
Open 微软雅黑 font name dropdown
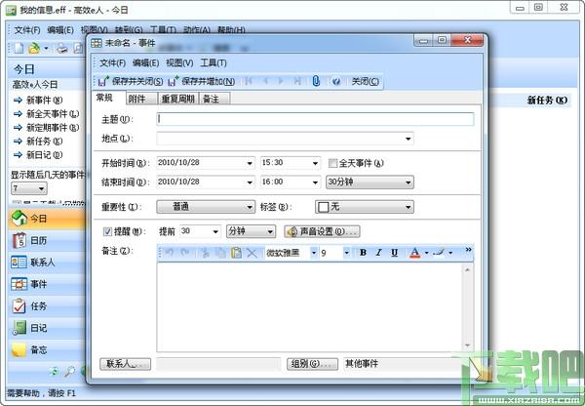tap(314, 253)
